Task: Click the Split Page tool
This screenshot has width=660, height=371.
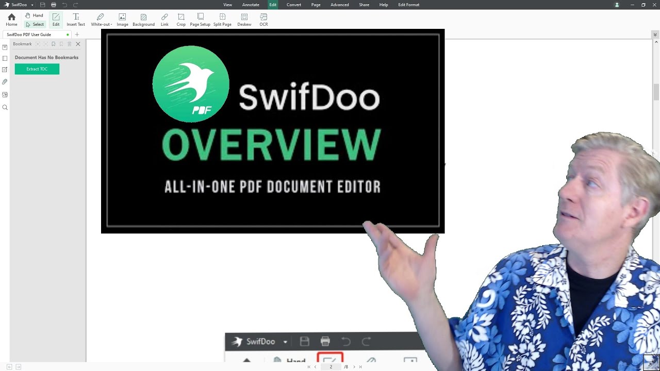Action: click(222, 20)
